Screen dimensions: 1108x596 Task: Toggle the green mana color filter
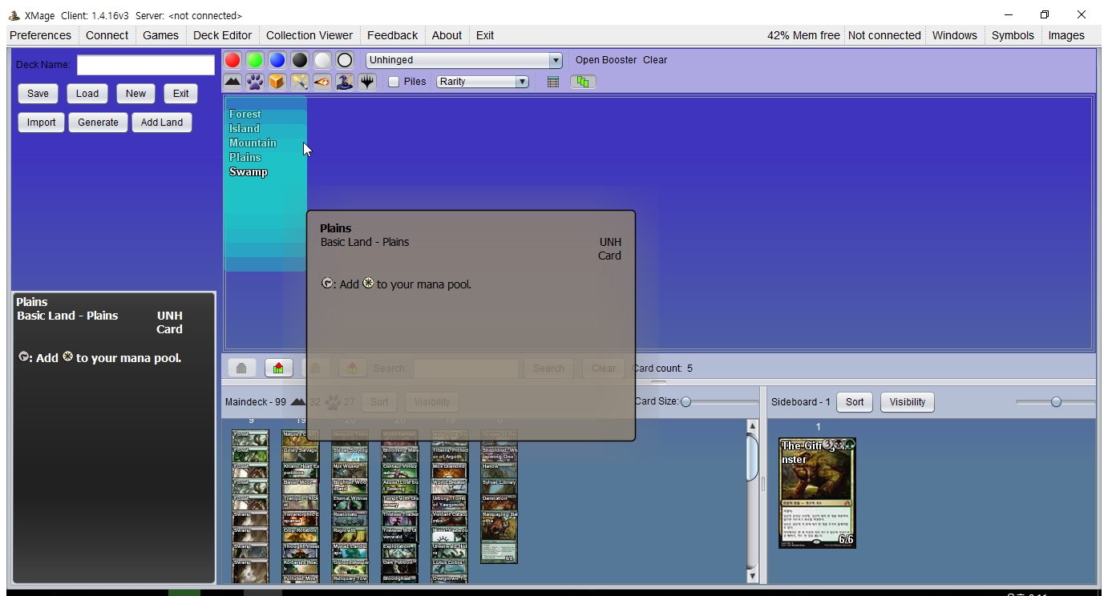[x=255, y=60]
